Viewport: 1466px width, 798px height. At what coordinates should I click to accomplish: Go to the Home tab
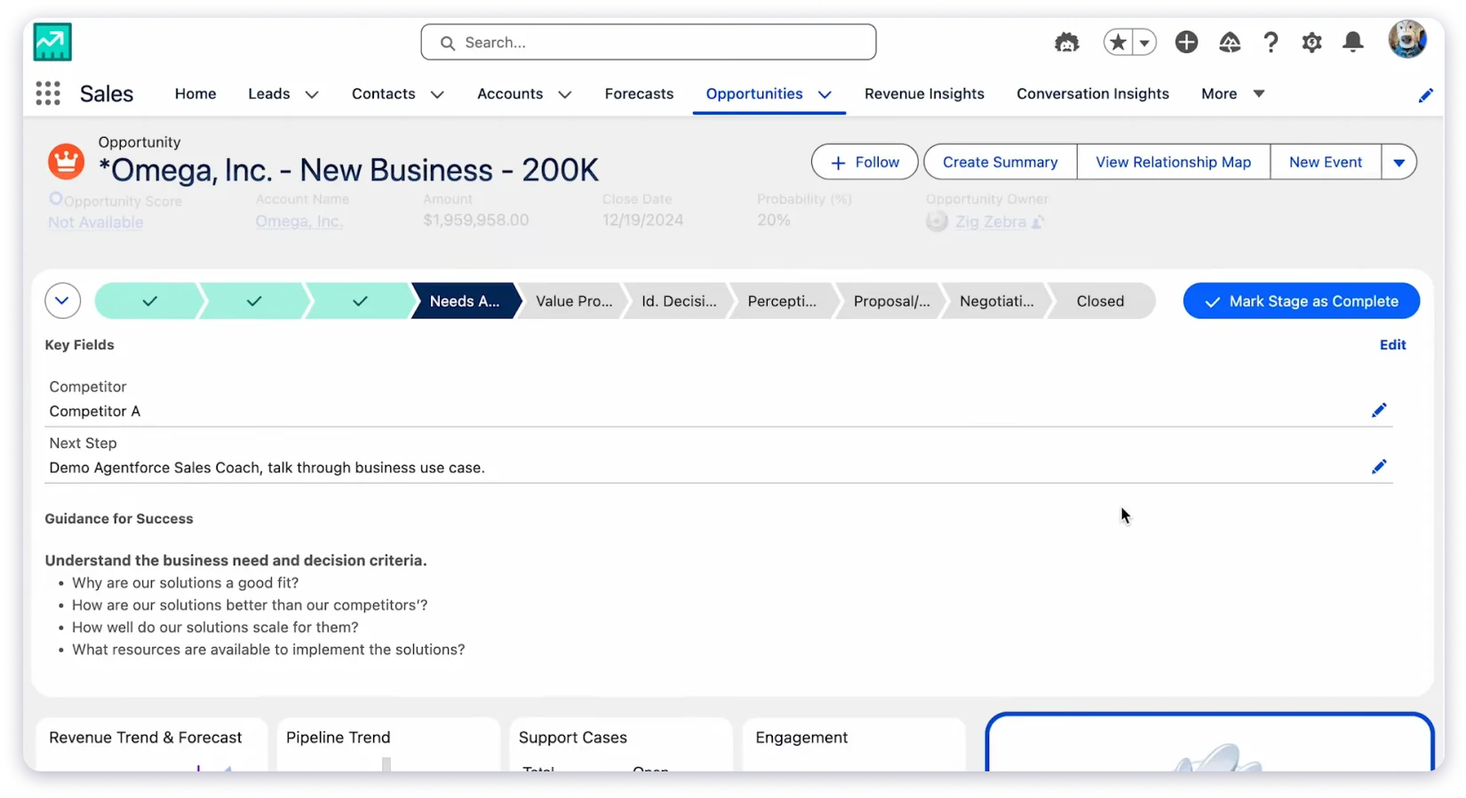tap(195, 93)
